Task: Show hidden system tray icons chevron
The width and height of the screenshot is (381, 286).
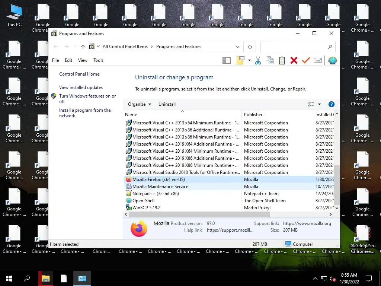Action: tap(315, 279)
